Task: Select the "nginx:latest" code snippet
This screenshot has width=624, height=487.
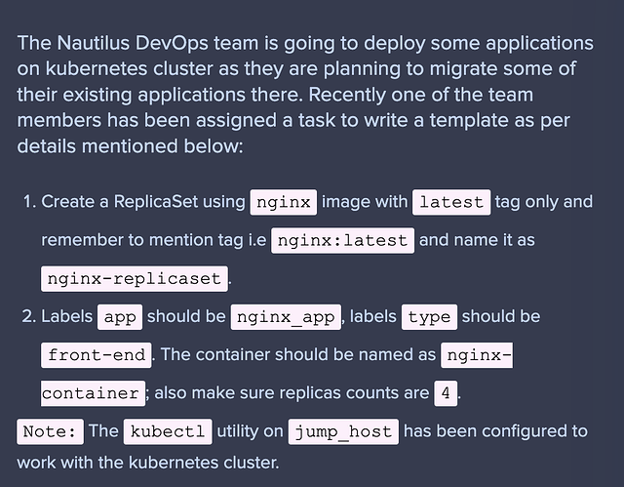Action: pos(343,240)
